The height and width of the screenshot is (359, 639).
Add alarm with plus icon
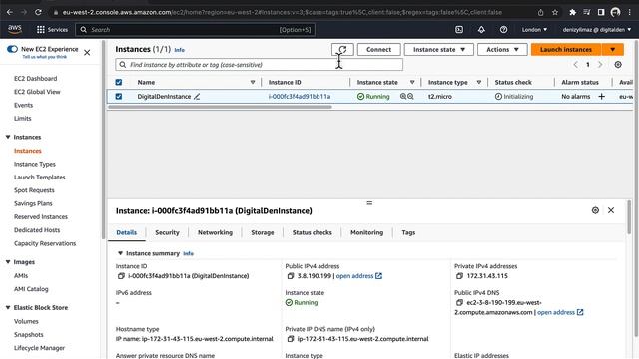[x=601, y=97]
